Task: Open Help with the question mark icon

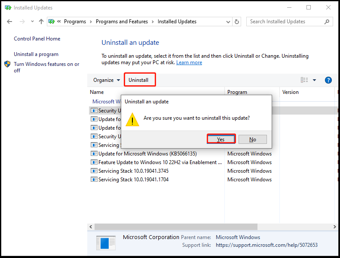Action: [x=328, y=80]
